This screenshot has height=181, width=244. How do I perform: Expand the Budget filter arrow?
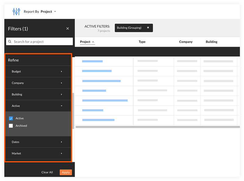coord(62,71)
